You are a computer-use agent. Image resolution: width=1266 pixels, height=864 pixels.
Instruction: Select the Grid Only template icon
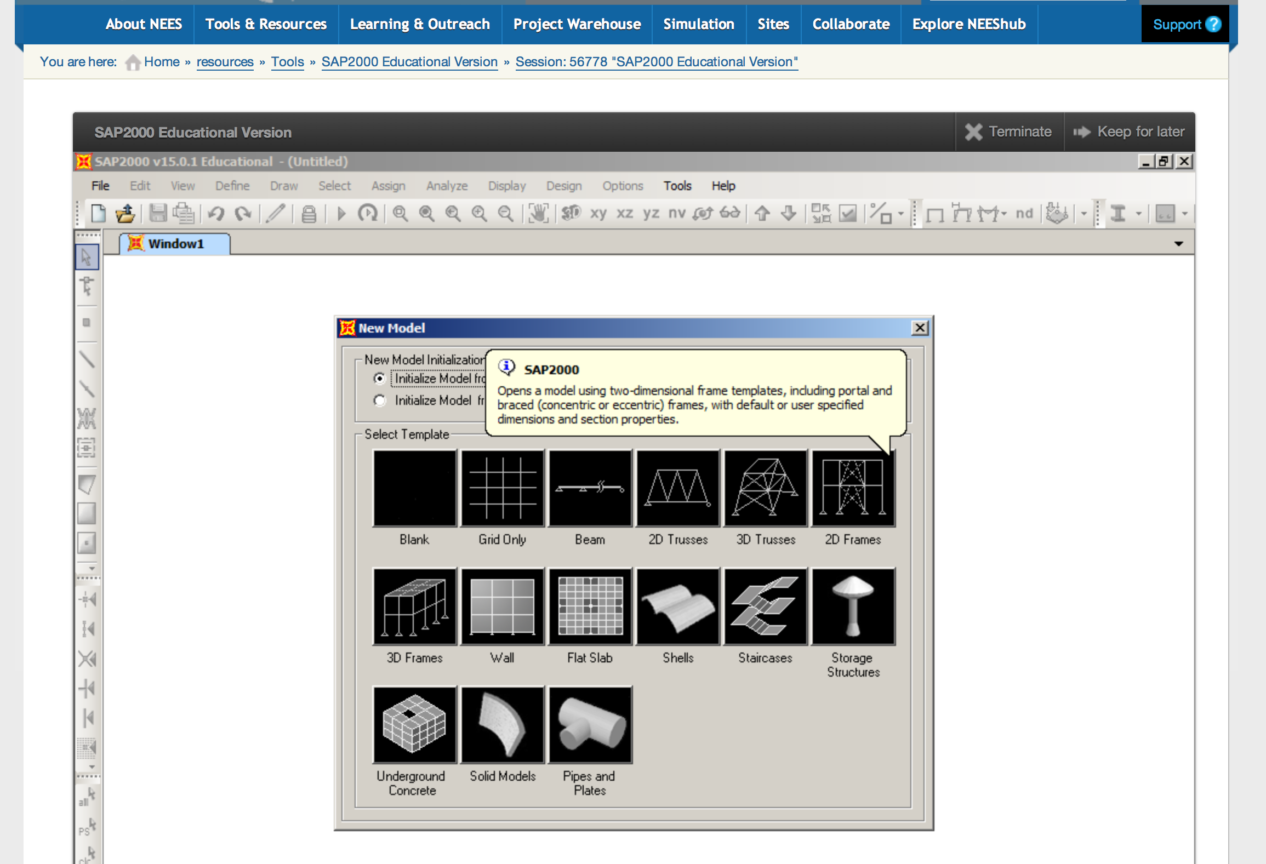click(501, 490)
